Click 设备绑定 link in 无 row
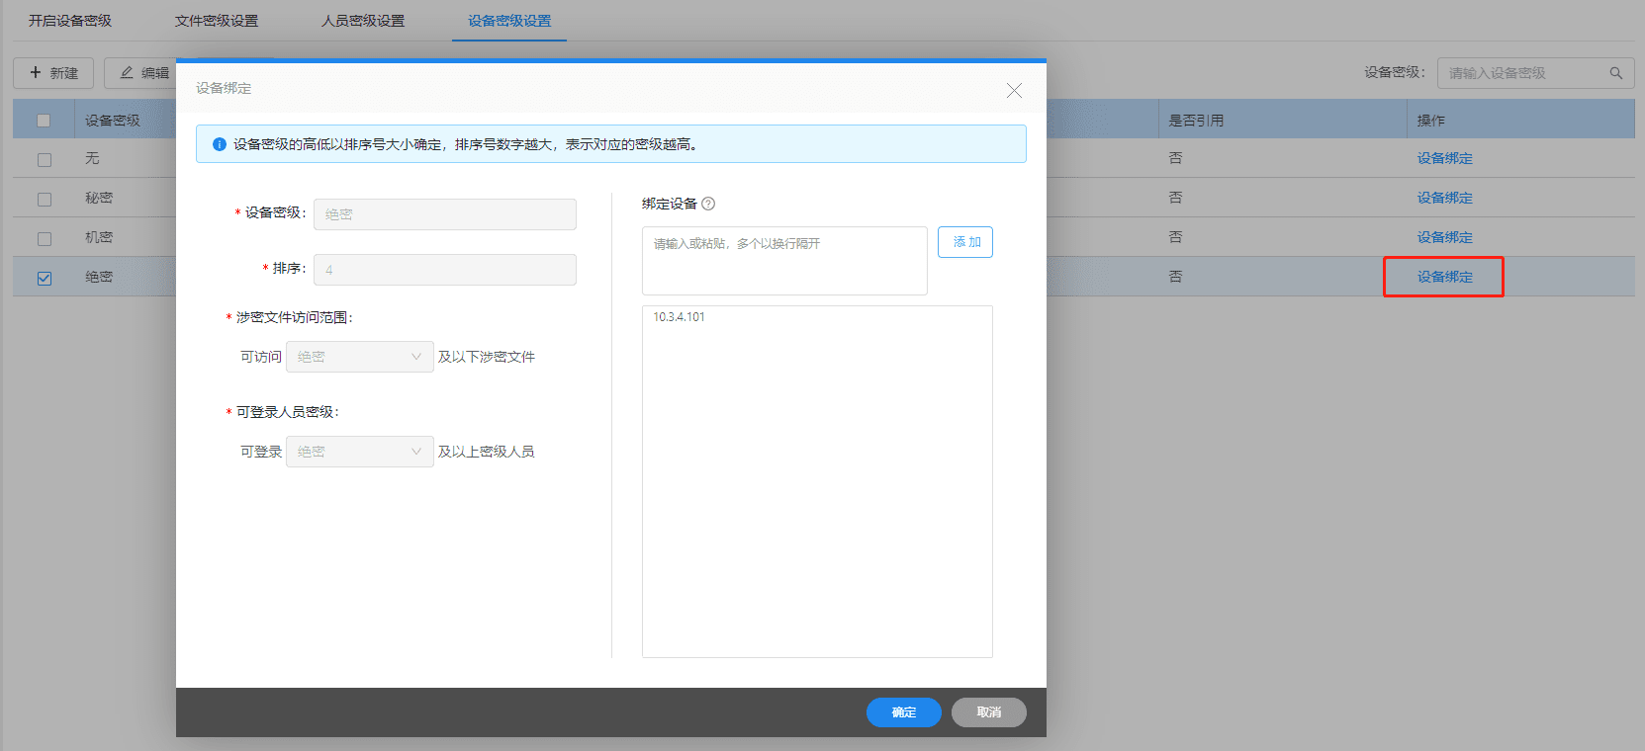The image size is (1645, 751). [x=1444, y=158]
